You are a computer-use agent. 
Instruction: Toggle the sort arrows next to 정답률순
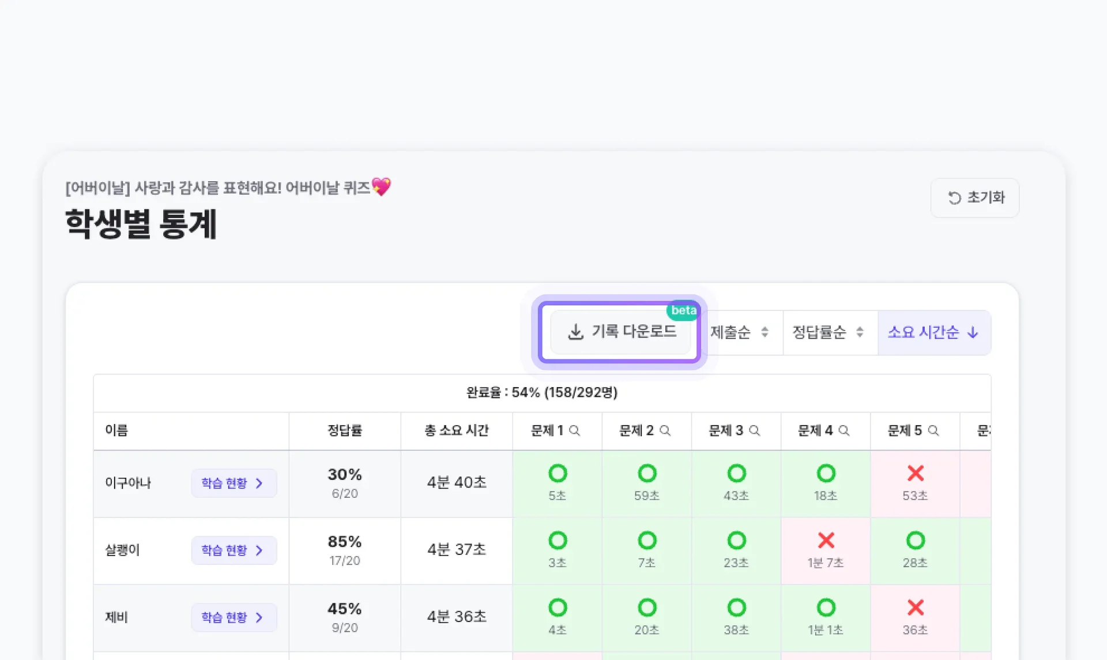coord(860,332)
